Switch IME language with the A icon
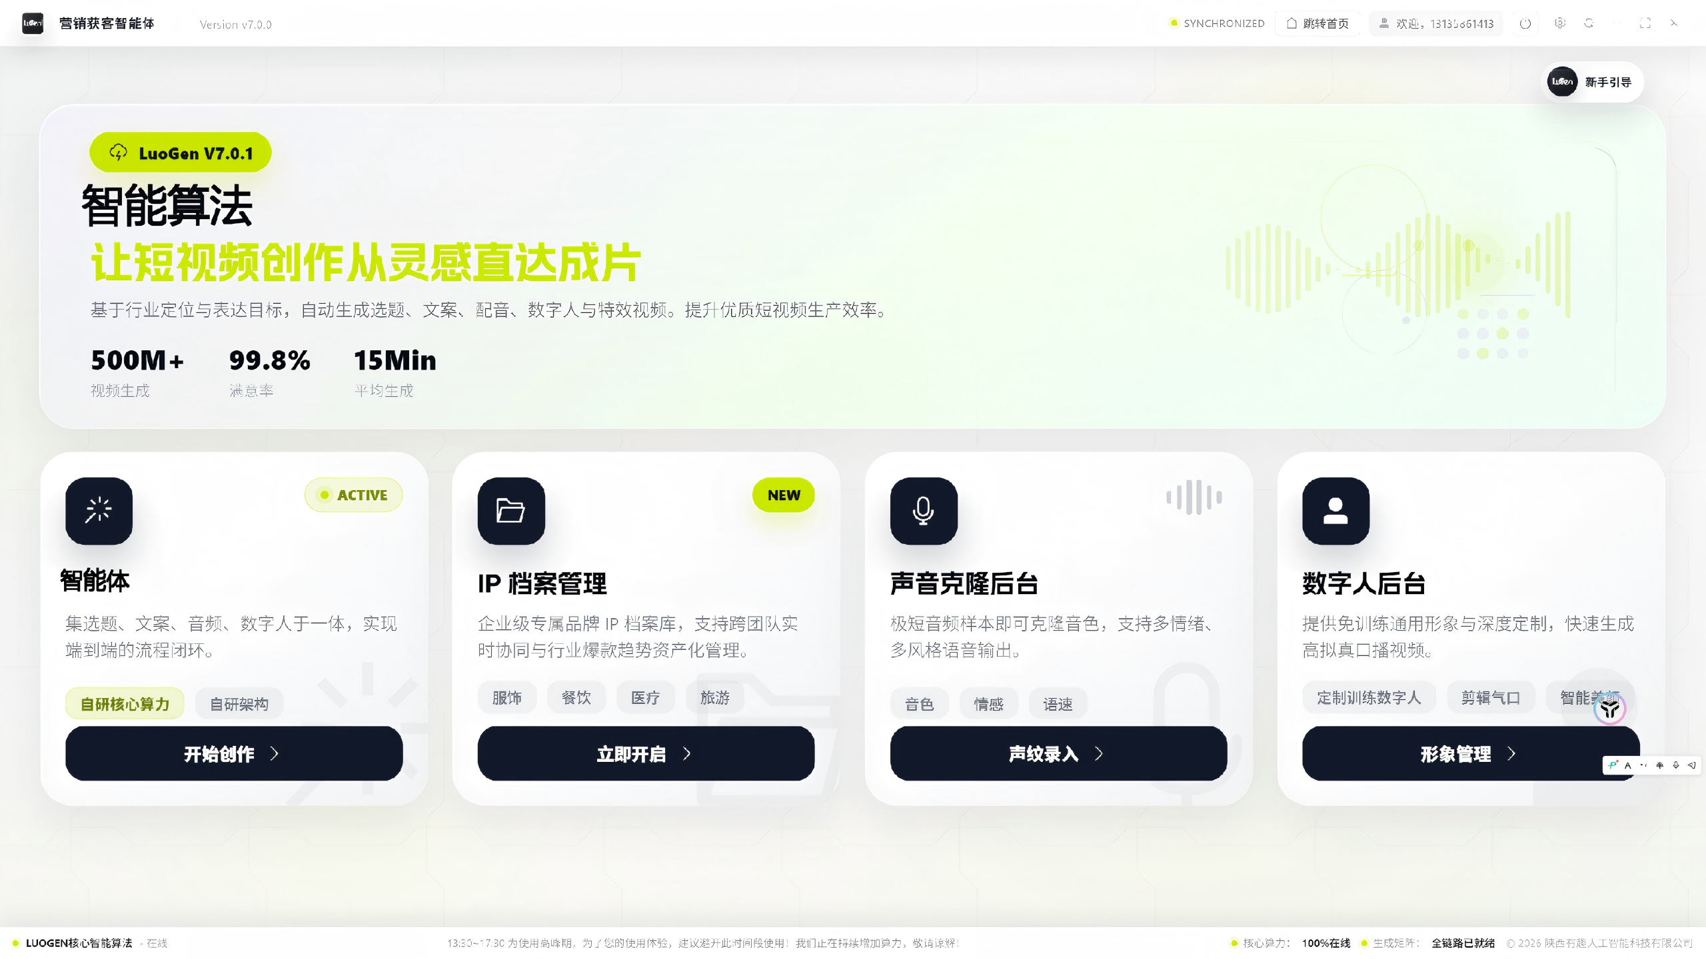This screenshot has height=959, width=1706. [1628, 765]
